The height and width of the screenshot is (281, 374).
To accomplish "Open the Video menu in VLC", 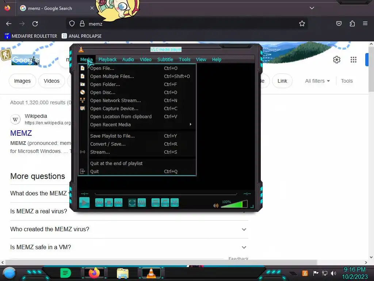I will [x=145, y=60].
